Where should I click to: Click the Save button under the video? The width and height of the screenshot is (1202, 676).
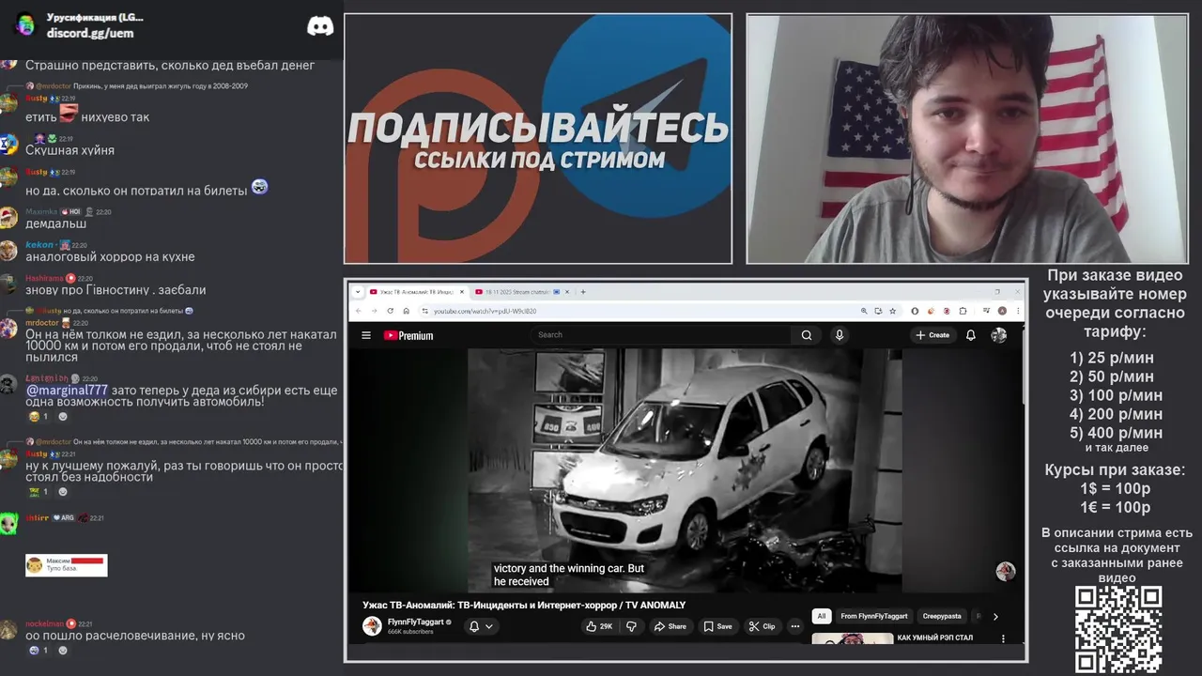(x=718, y=626)
